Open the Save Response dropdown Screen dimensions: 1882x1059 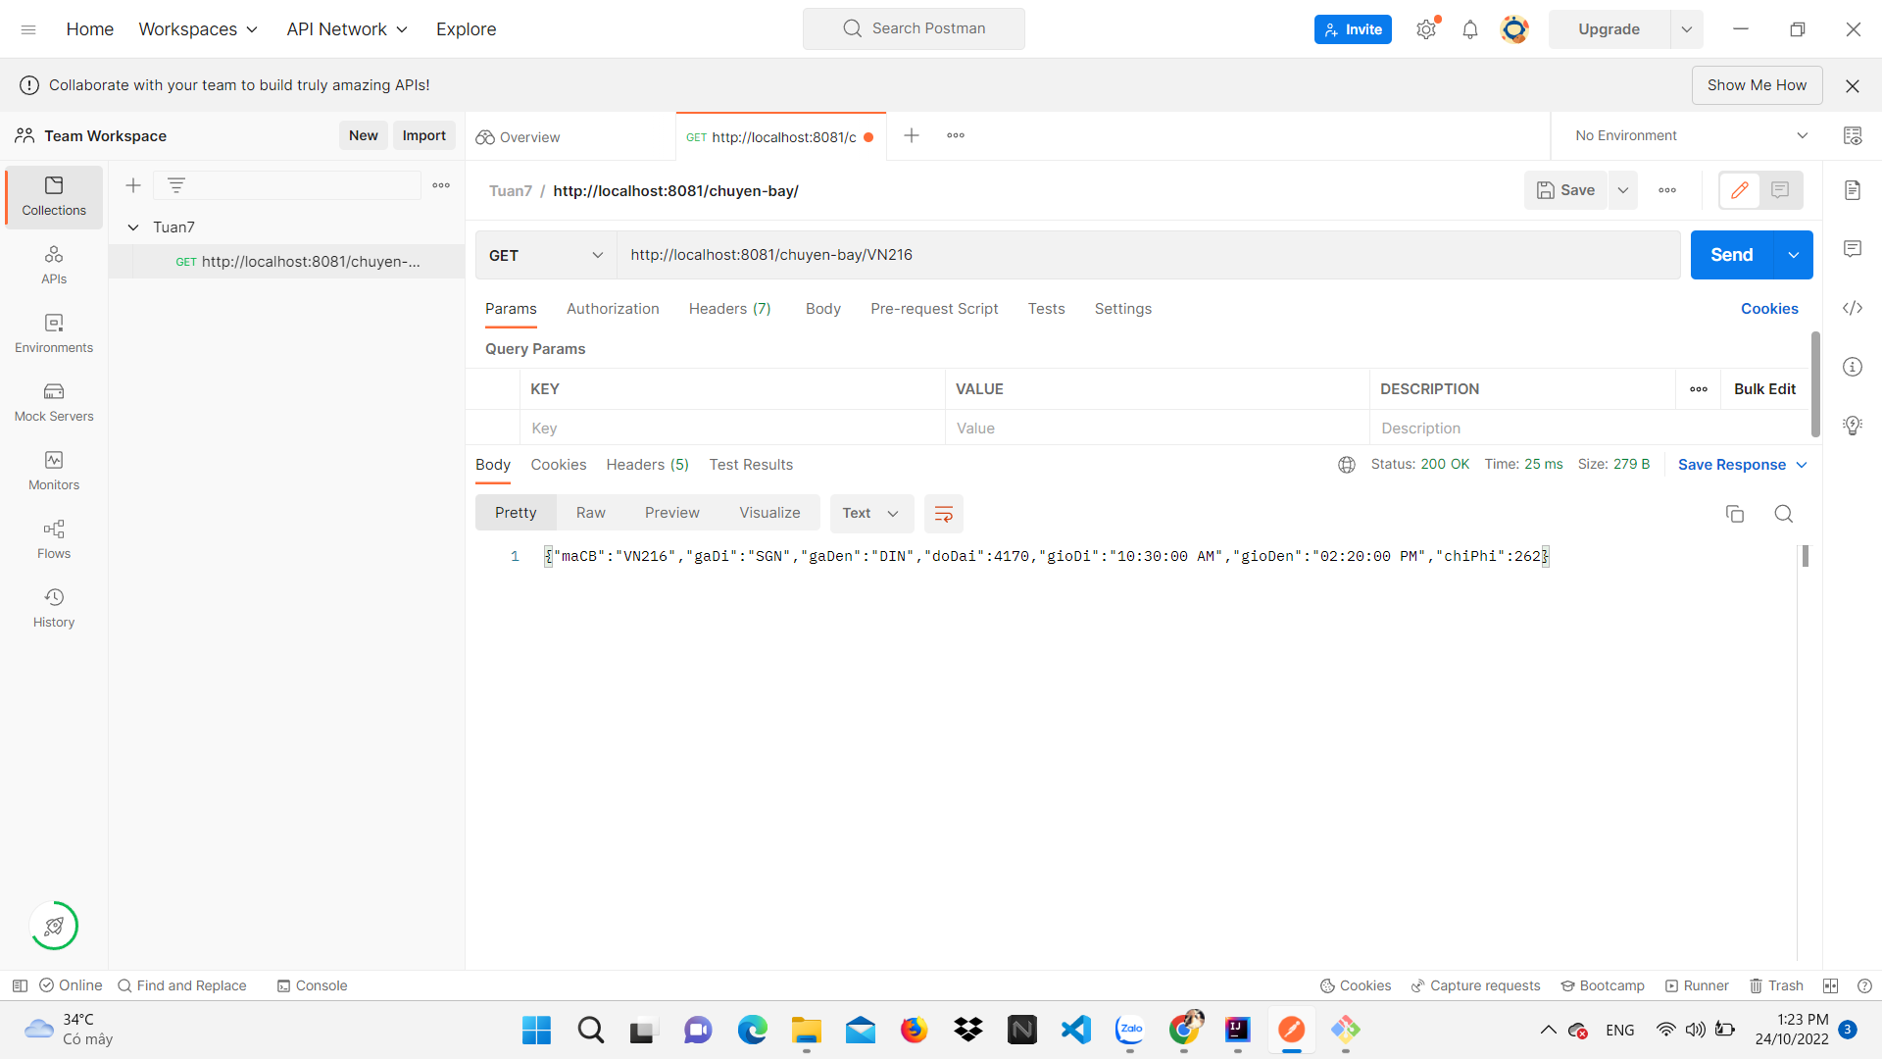(1742, 465)
